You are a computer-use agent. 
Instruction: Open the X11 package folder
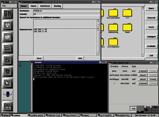pos(127,14)
